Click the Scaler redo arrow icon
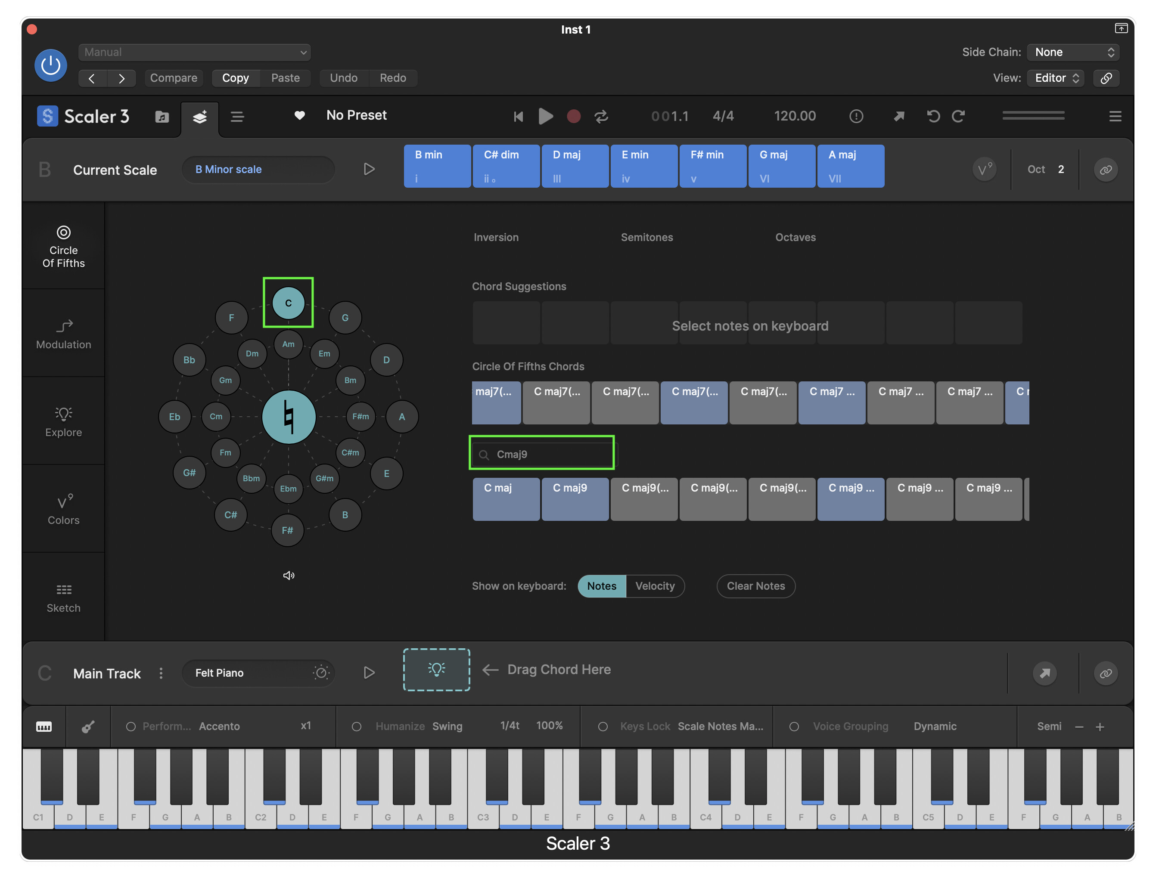The image size is (1156, 885). click(958, 116)
